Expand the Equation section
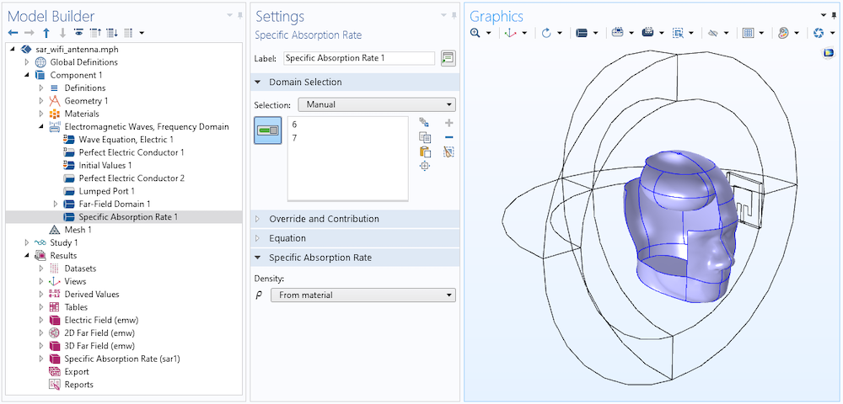This screenshot has height=404, width=843. (x=257, y=238)
